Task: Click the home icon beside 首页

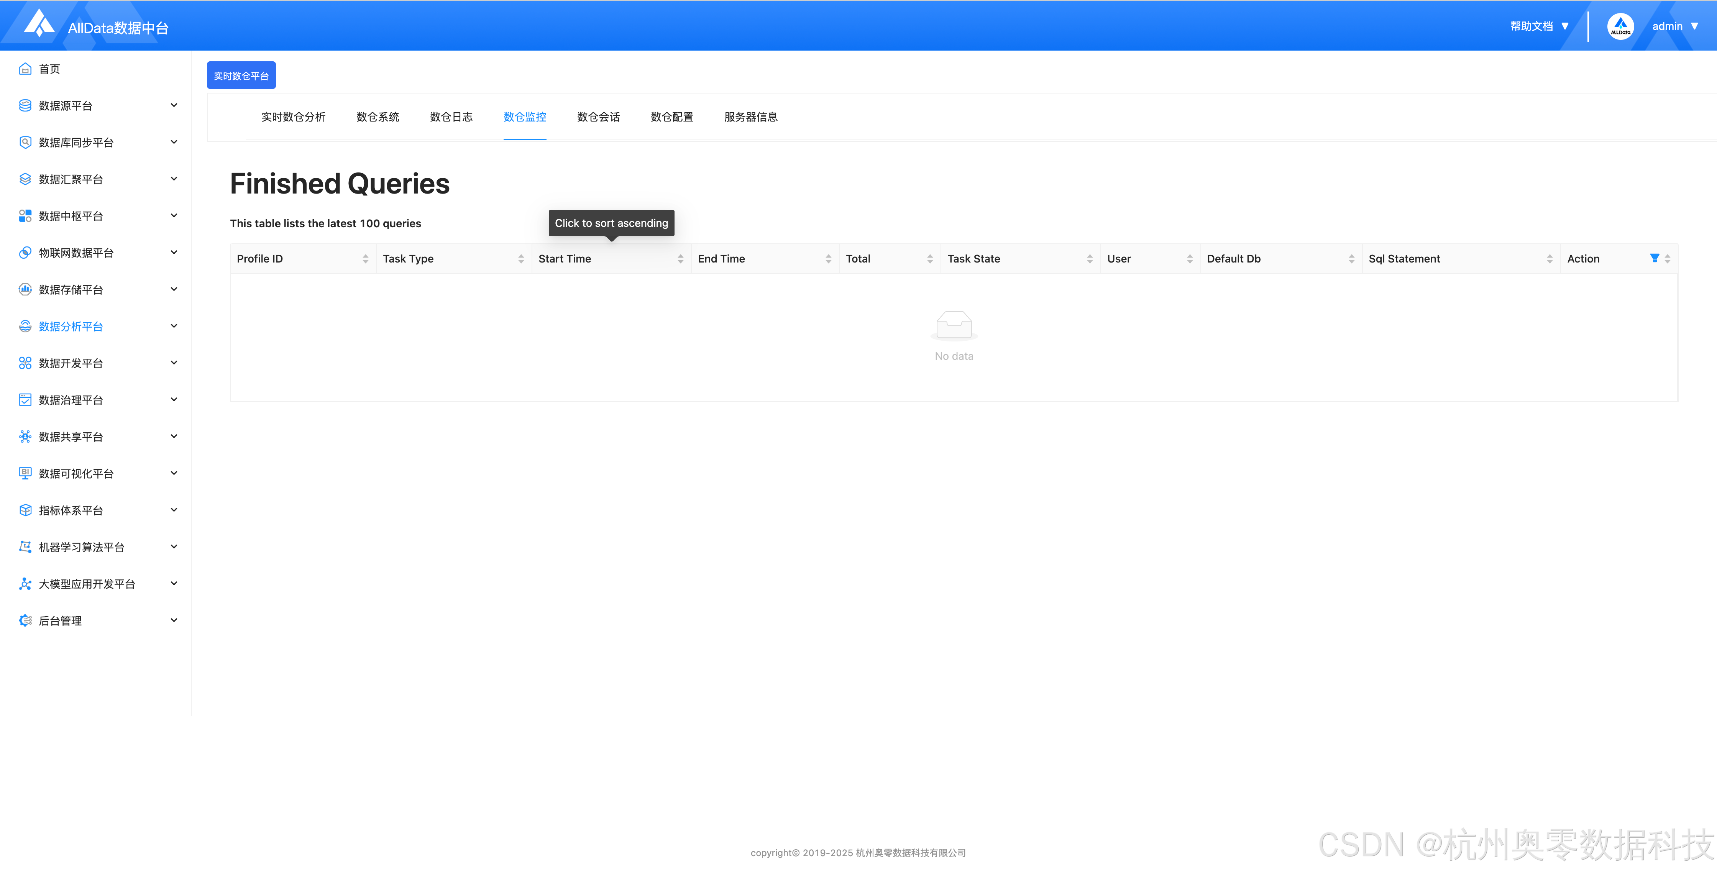Action: point(25,69)
